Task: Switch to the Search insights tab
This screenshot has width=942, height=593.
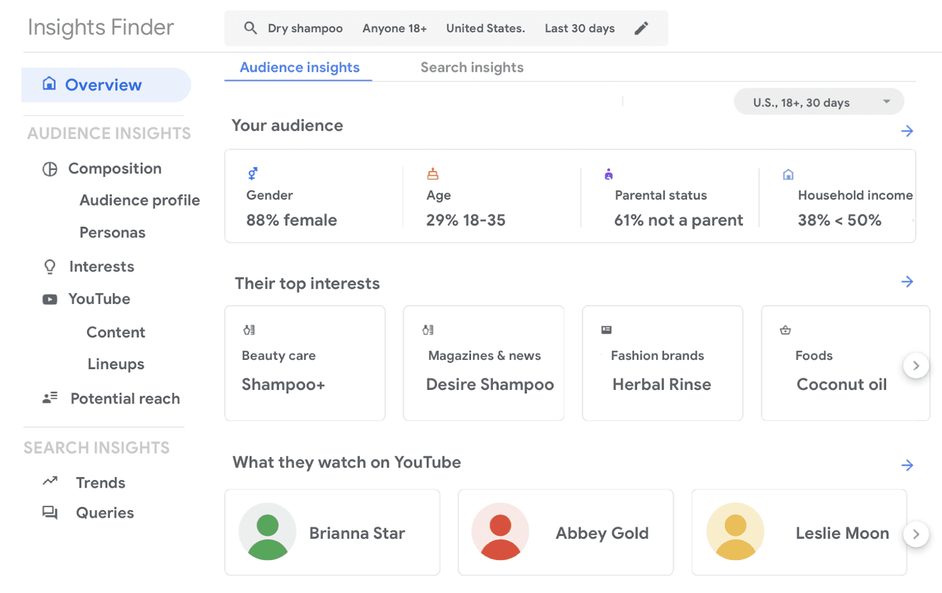Action: [472, 68]
